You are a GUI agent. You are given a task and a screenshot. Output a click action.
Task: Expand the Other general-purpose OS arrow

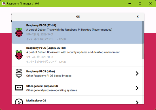click(x=137, y=88)
